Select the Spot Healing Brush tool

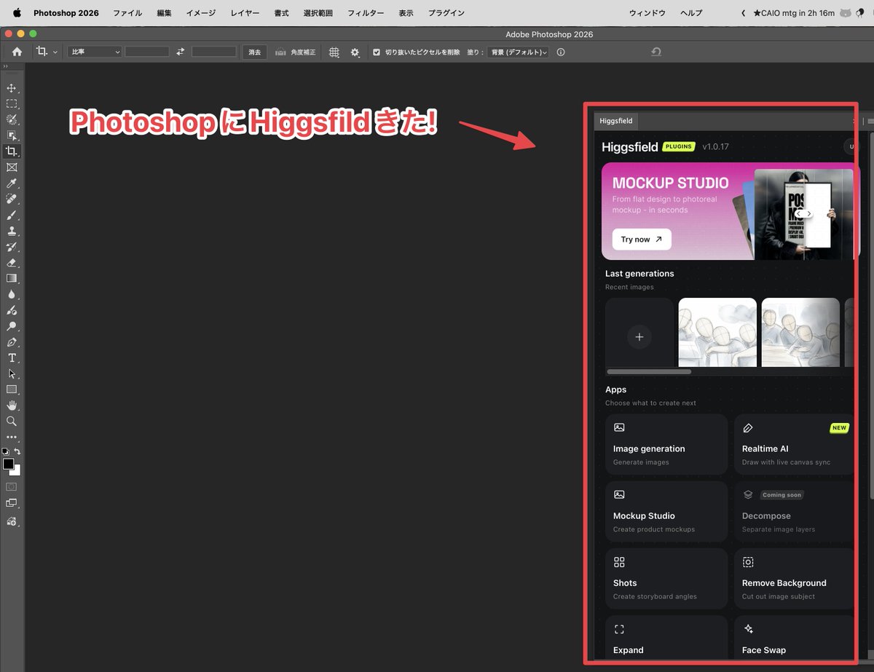[x=12, y=199]
